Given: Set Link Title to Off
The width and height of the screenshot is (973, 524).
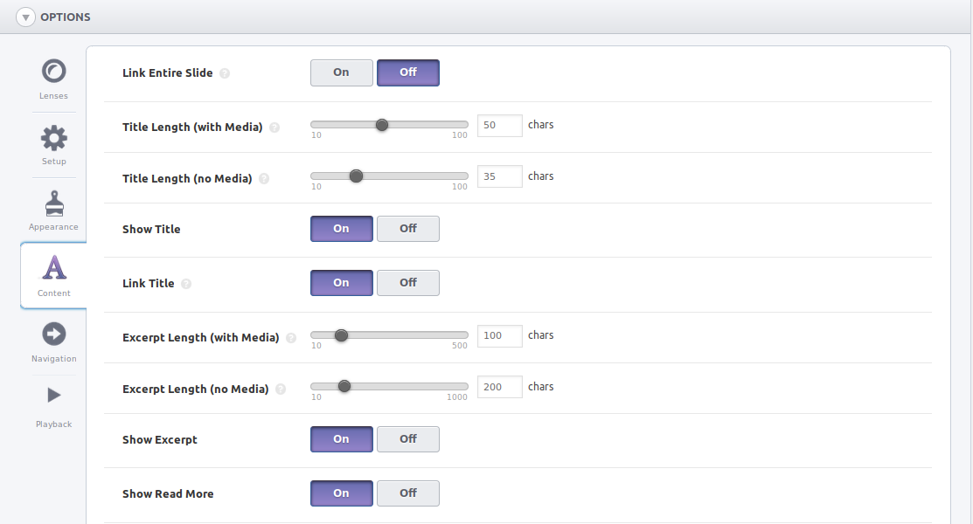Looking at the screenshot, I should pyautogui.click(x=408, y=283).
